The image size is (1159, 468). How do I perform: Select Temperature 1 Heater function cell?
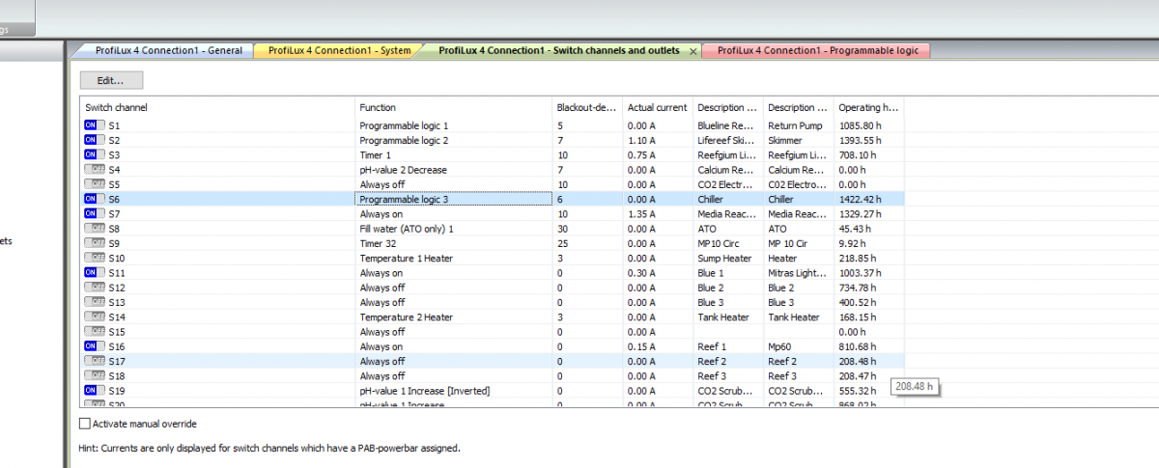454,258
